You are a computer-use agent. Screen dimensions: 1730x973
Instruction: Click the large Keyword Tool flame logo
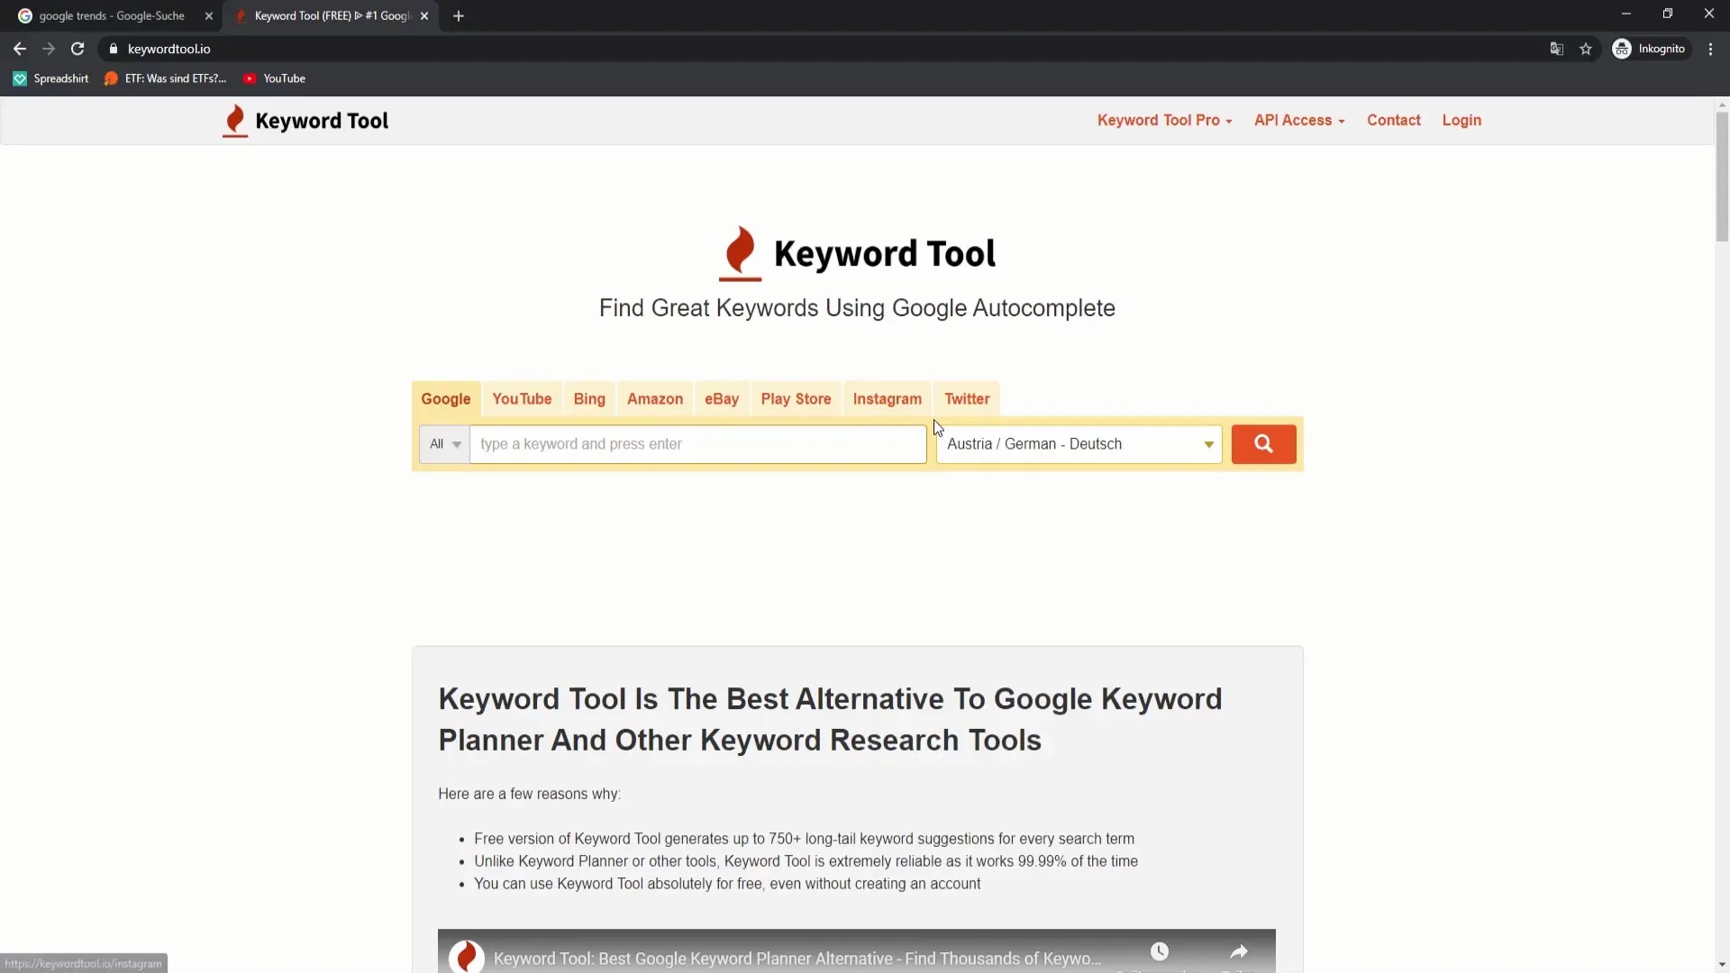(x=740, y=253)
